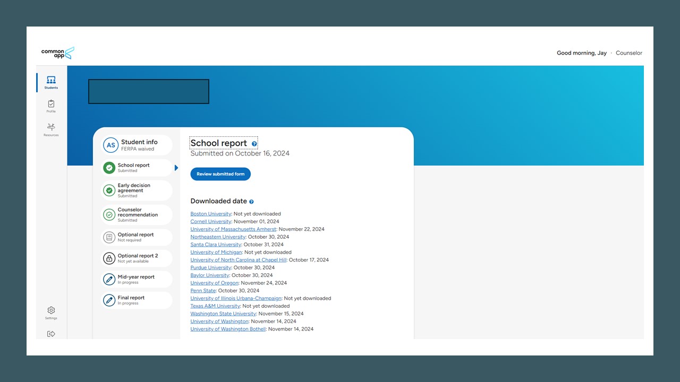680x382 pixels.
Task: Open the University of Massachusetts Amherst link
Action: tap(233, 229)
